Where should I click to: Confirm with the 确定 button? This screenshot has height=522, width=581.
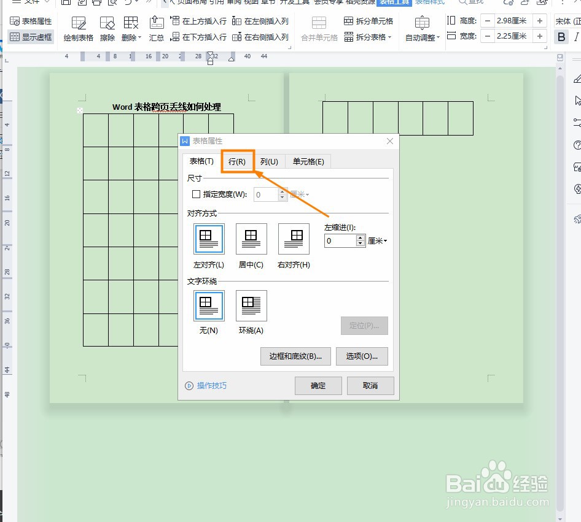(318, 386)
